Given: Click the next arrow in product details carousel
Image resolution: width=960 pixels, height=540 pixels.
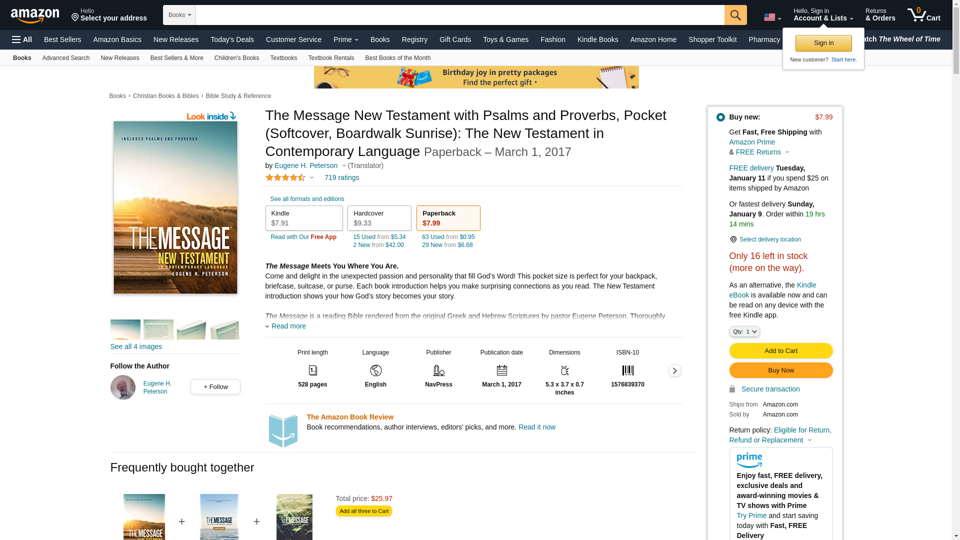Looking at the screenshot, I should (674, 370).
